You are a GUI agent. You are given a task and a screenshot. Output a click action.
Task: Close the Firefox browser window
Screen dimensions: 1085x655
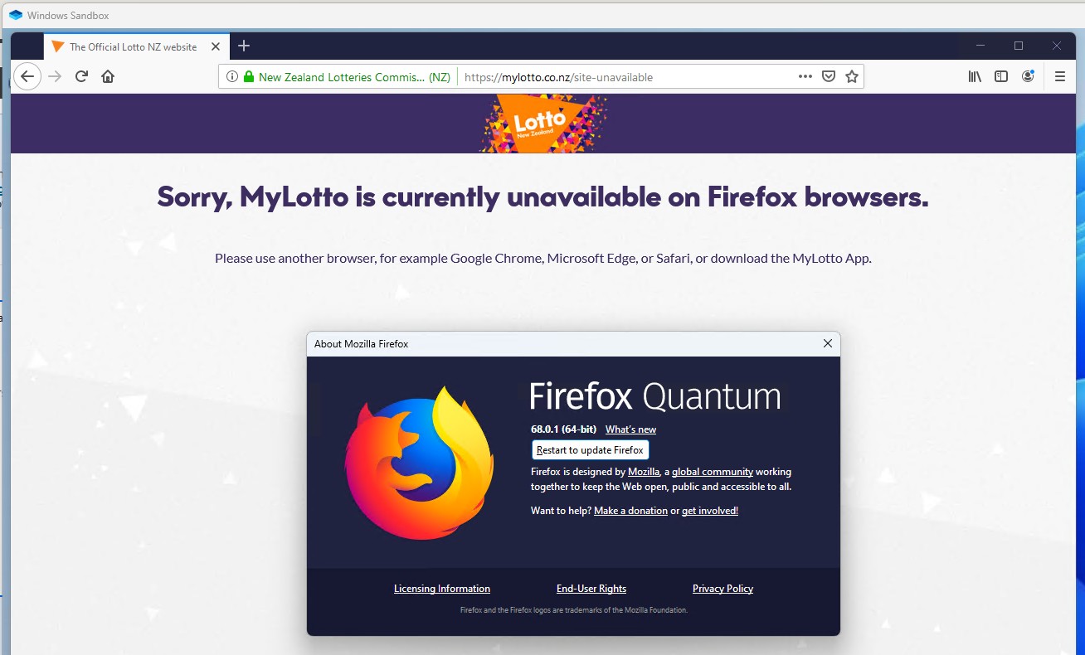pyautogui.click(x=1057, y=46)
